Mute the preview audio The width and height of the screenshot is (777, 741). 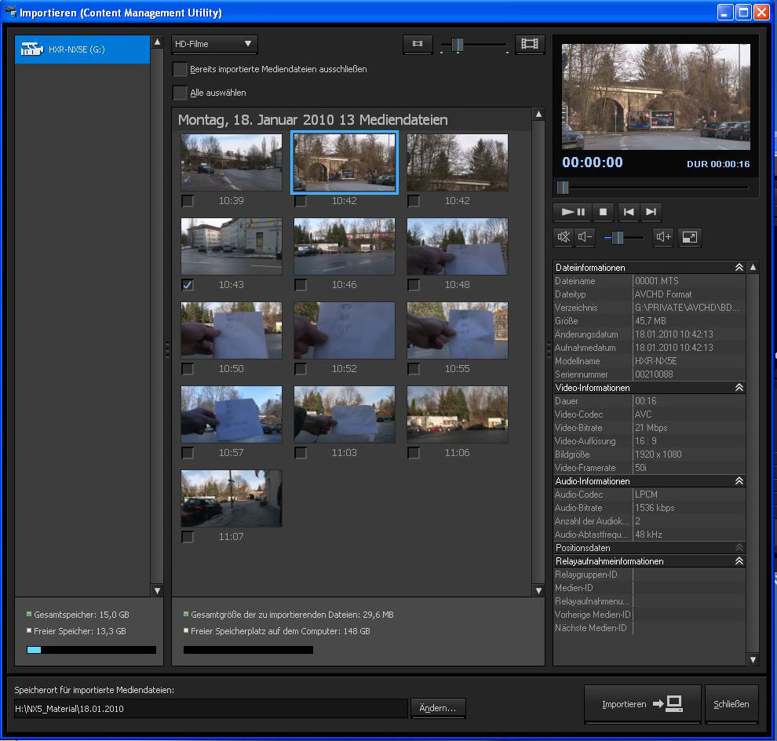coord(563,237)
